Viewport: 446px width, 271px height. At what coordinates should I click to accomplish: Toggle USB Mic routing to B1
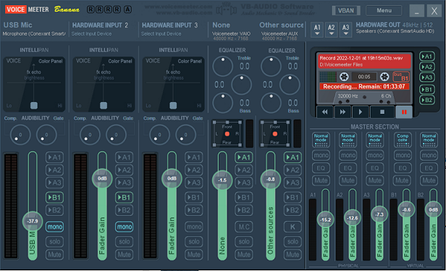54,198
